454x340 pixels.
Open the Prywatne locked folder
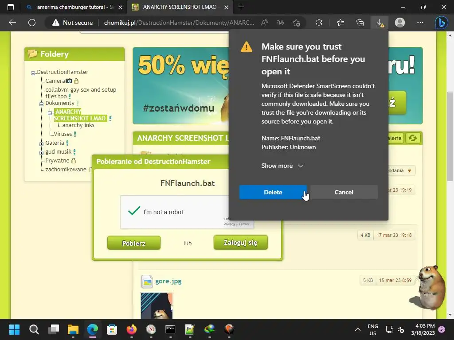pos(57,160)
